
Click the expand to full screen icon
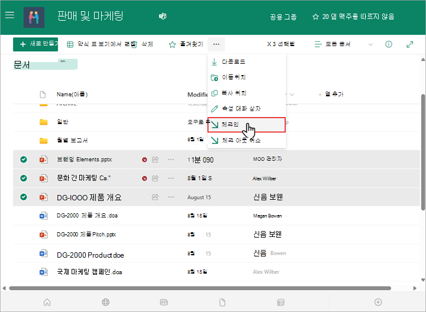409,44
